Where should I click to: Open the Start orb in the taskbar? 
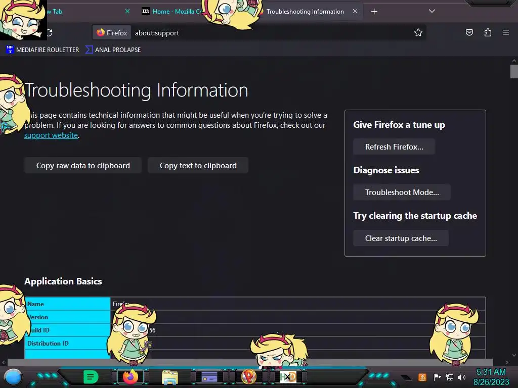[13, 377]
